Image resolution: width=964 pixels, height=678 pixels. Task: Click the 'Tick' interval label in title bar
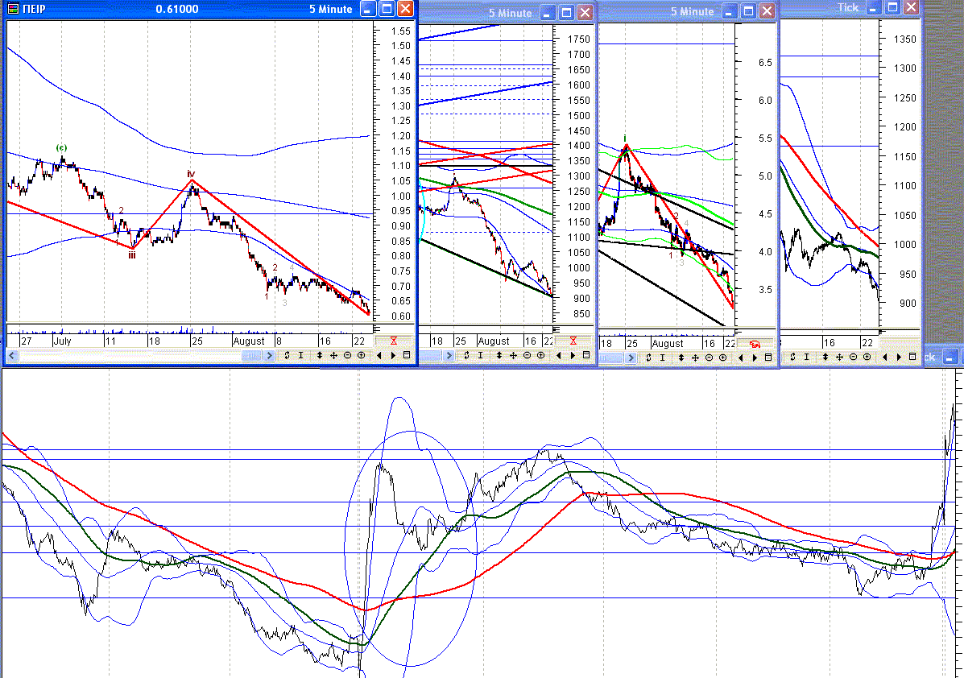[848, 7]
